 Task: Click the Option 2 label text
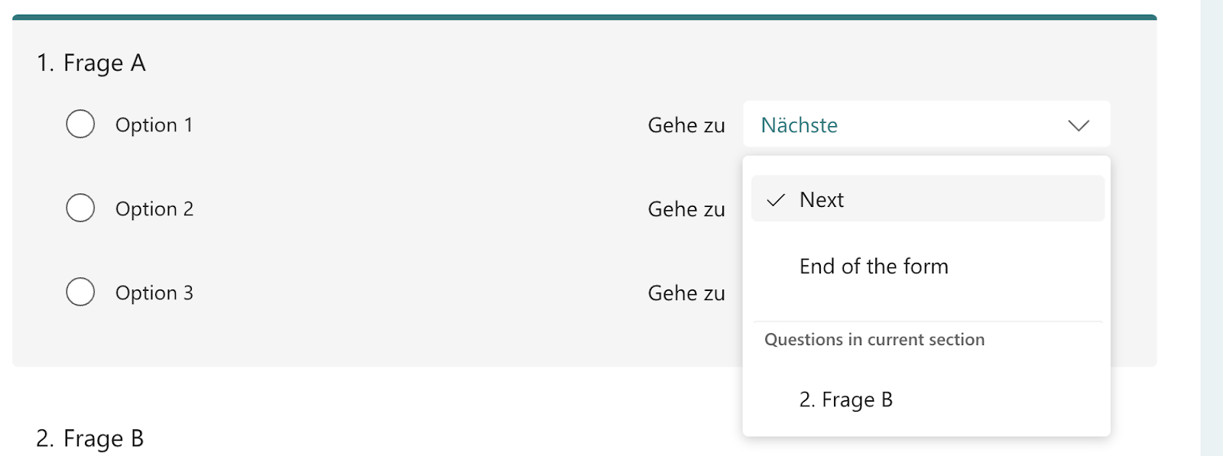(x=154, y=209)
